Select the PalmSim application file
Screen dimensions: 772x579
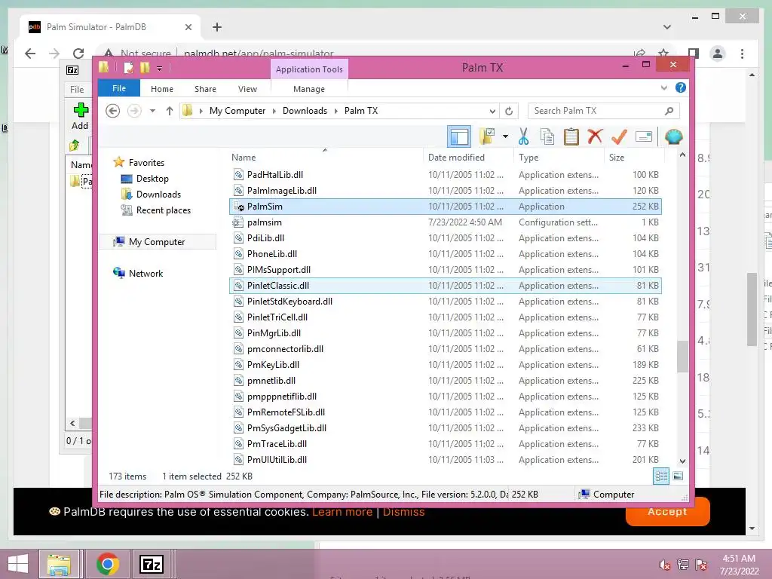(445, 207)
